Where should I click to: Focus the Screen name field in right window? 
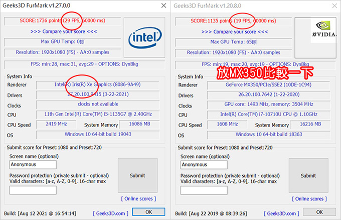click(204, 164)
